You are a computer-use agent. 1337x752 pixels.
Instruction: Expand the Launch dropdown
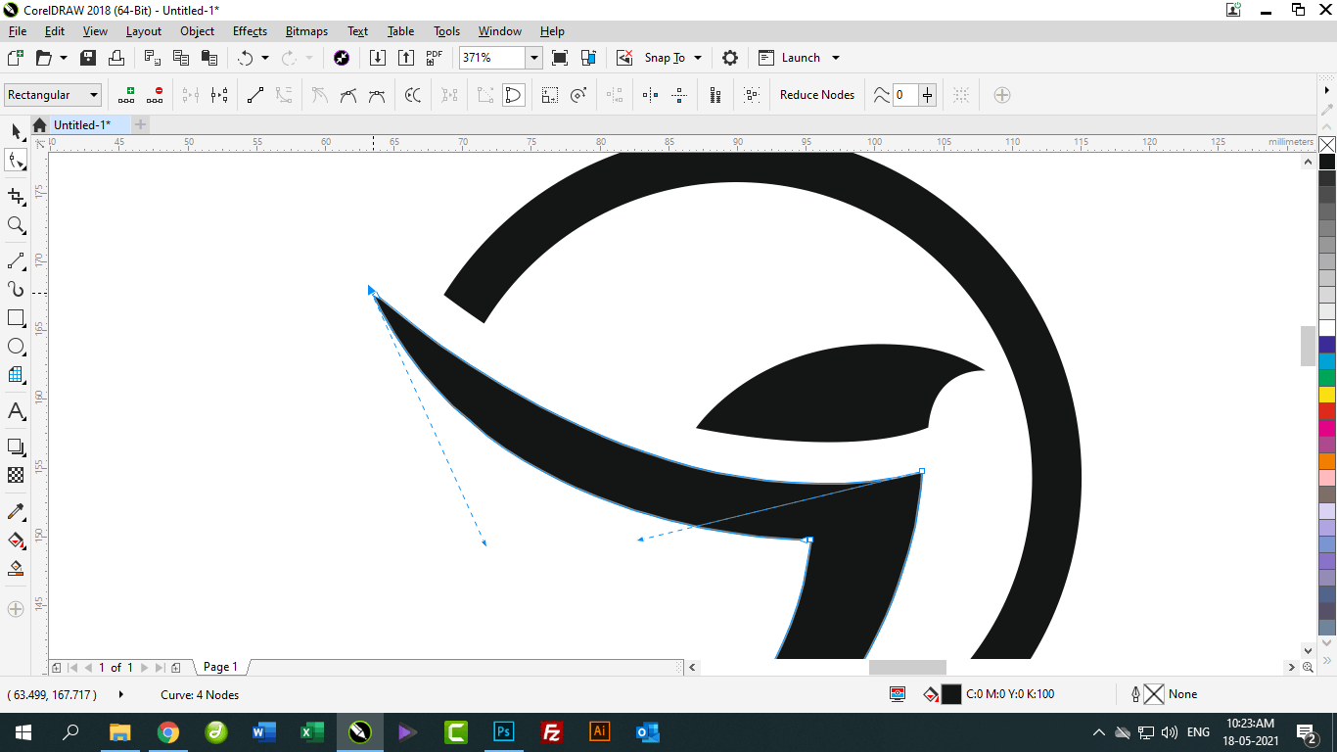tap(836, 58)
